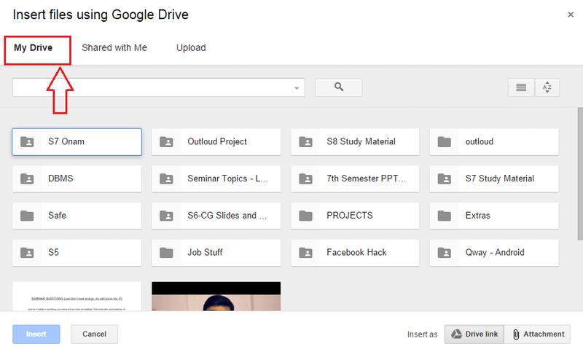
Task: Set Insert as to Attachment
Action: 537,334
